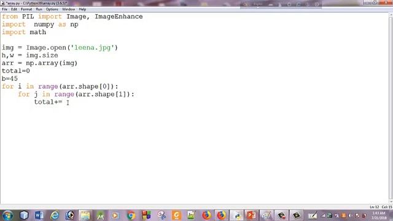
Task: Open the orange media player icon
Action: tap(115, 215)
